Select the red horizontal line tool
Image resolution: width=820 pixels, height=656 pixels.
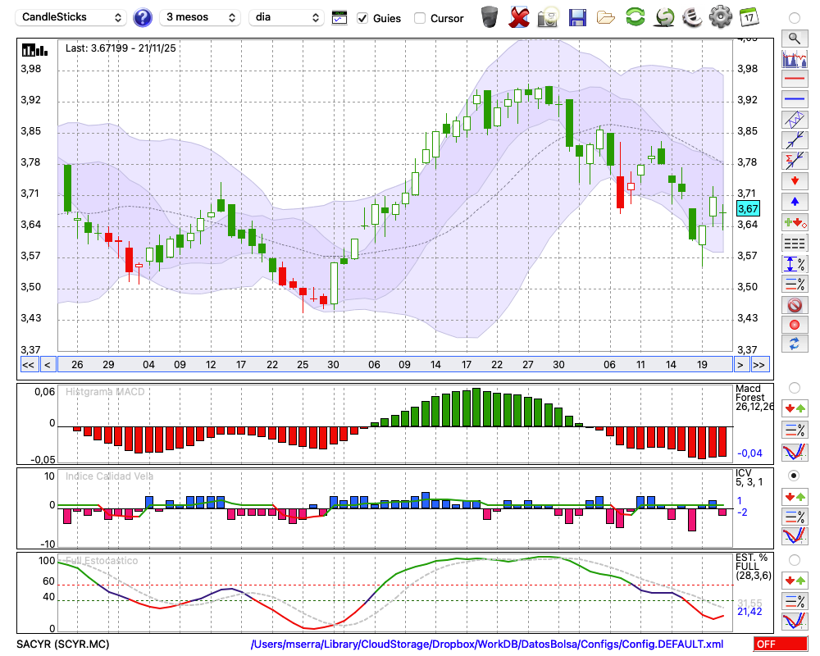(x=794, y=80)
